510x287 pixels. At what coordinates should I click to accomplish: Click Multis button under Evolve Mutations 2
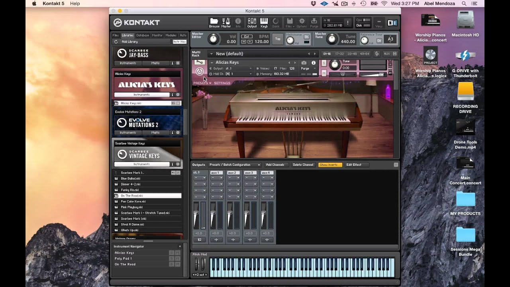[155, 132]
